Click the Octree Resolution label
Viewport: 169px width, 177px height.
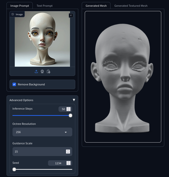point(24,124)
